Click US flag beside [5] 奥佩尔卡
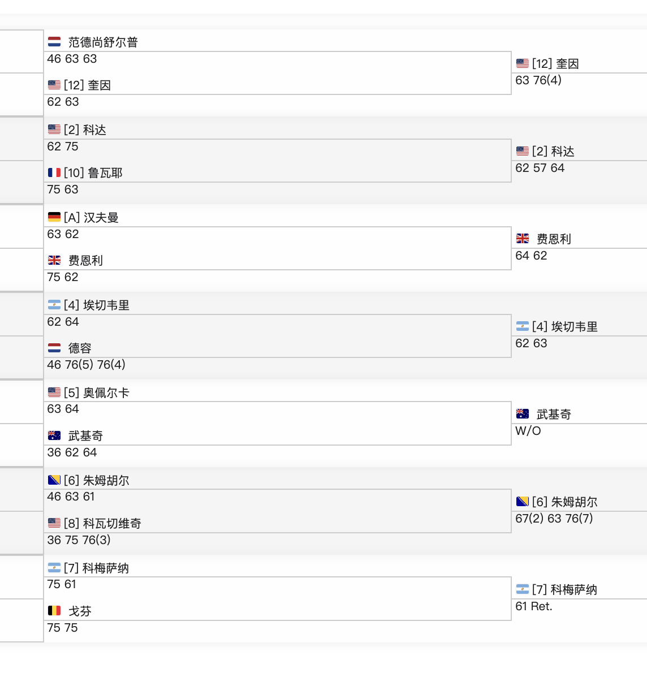647x673 pixels. (x=54, y=392)
